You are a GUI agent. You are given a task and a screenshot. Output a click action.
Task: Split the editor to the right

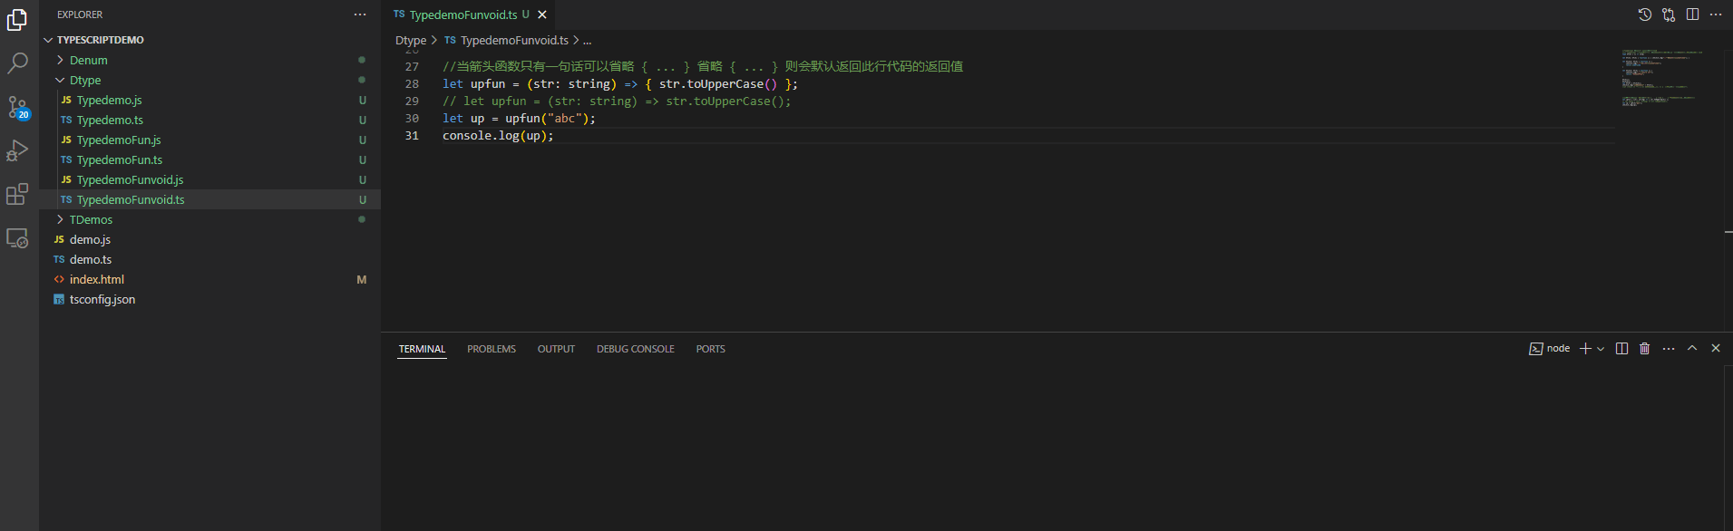1692,14
